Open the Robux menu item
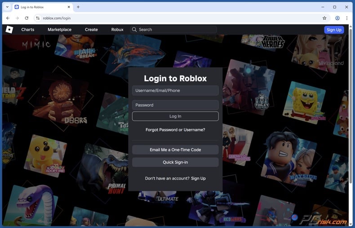Image resolution: width=355 pixels, height=228 pixels. 117,30
